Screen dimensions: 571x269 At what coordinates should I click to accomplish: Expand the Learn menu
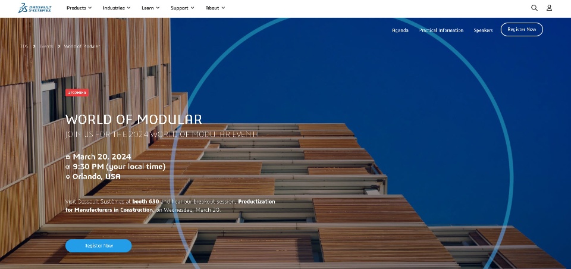(x=150, y=8)
